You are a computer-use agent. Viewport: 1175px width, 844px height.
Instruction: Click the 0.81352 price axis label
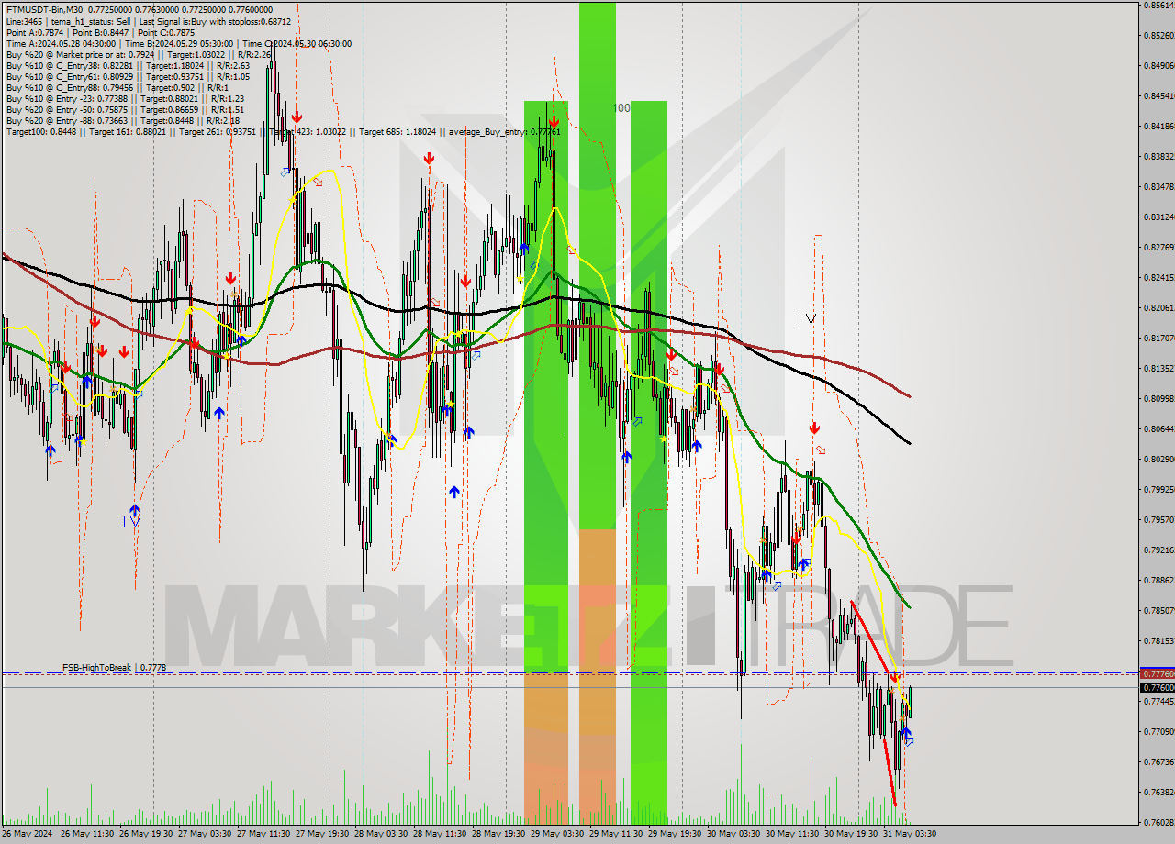tap(1158, 369)
